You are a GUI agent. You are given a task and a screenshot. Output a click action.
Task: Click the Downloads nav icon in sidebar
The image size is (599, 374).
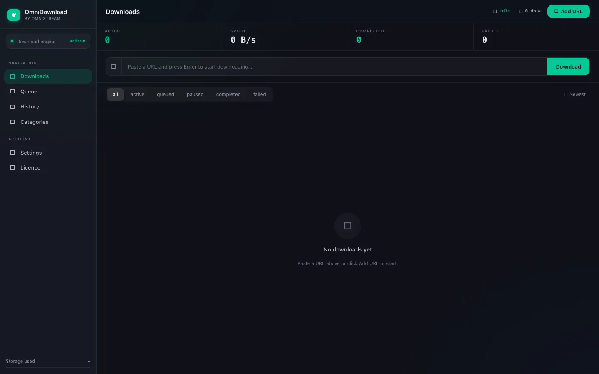(12, 76)
